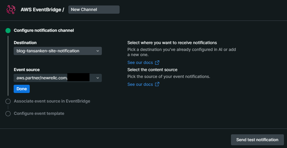
Task: Click the Select where you want to receive notifications heading
Action: tap(172, 43)
